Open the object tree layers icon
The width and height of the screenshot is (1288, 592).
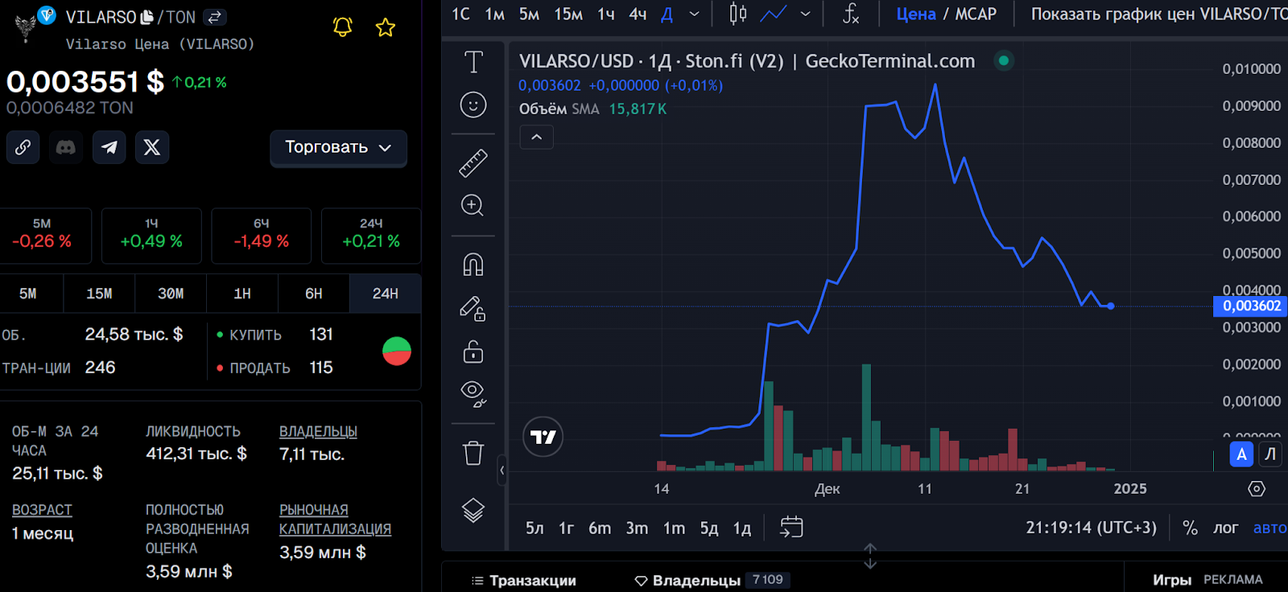coord(473,510)
